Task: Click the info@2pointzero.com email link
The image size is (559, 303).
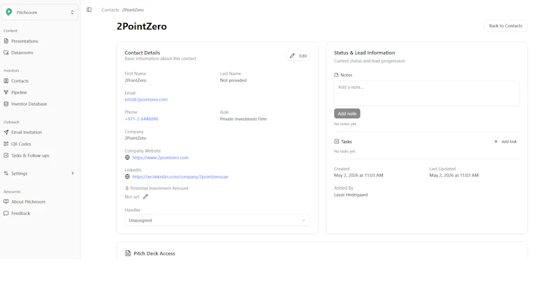Action: tap(146, 99)
